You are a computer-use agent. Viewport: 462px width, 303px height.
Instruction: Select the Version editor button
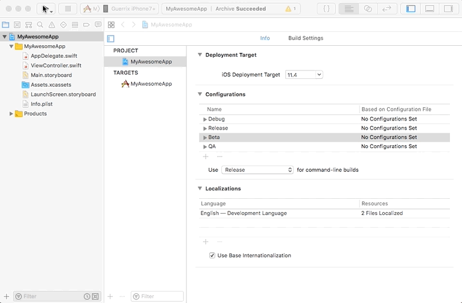tap(387, 9)
